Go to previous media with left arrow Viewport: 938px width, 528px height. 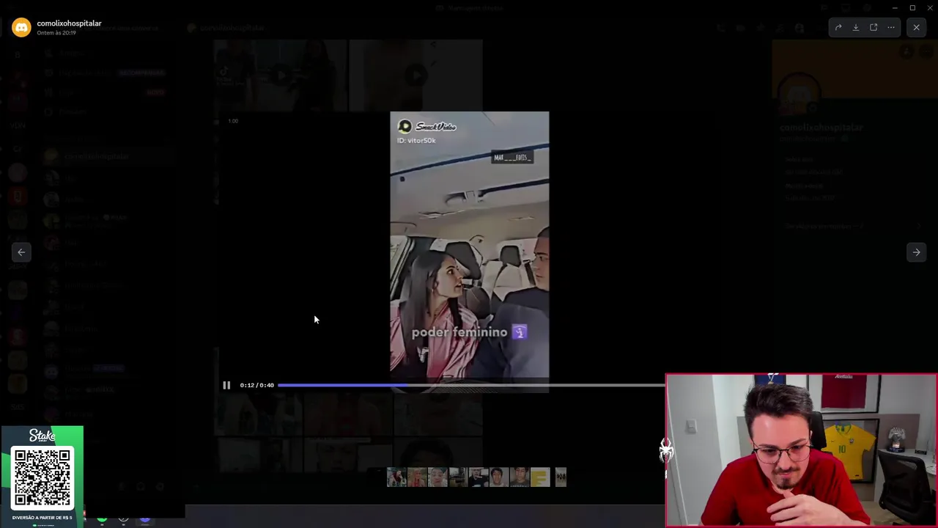(21, 252)
